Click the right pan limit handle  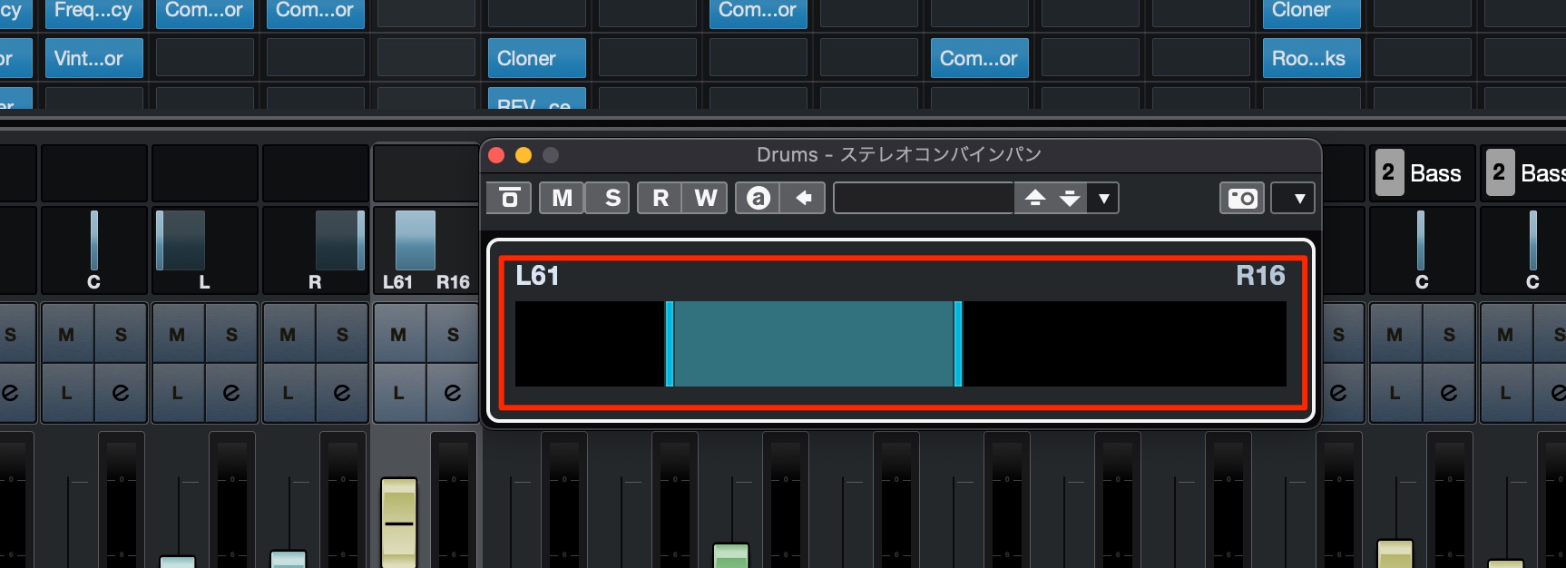coord(958,344)
